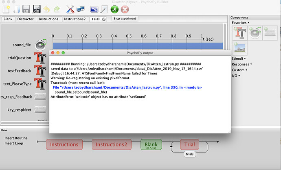Expand the Custom components section
Image resolution: width=281 pixels, height=170 pixels.
239,70
